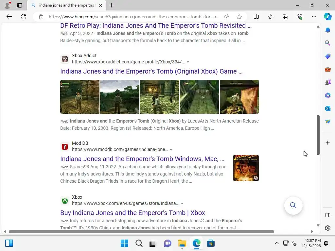Select the Indiana Jones search tab
Viewport: 335px width, 251px height.
point(66,5)
